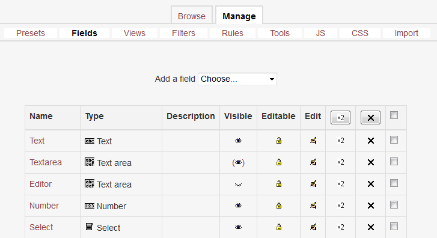Screen dimensions: 437x238
Task: Open the Add a field dropdown
Action: (x=237, y=79)
